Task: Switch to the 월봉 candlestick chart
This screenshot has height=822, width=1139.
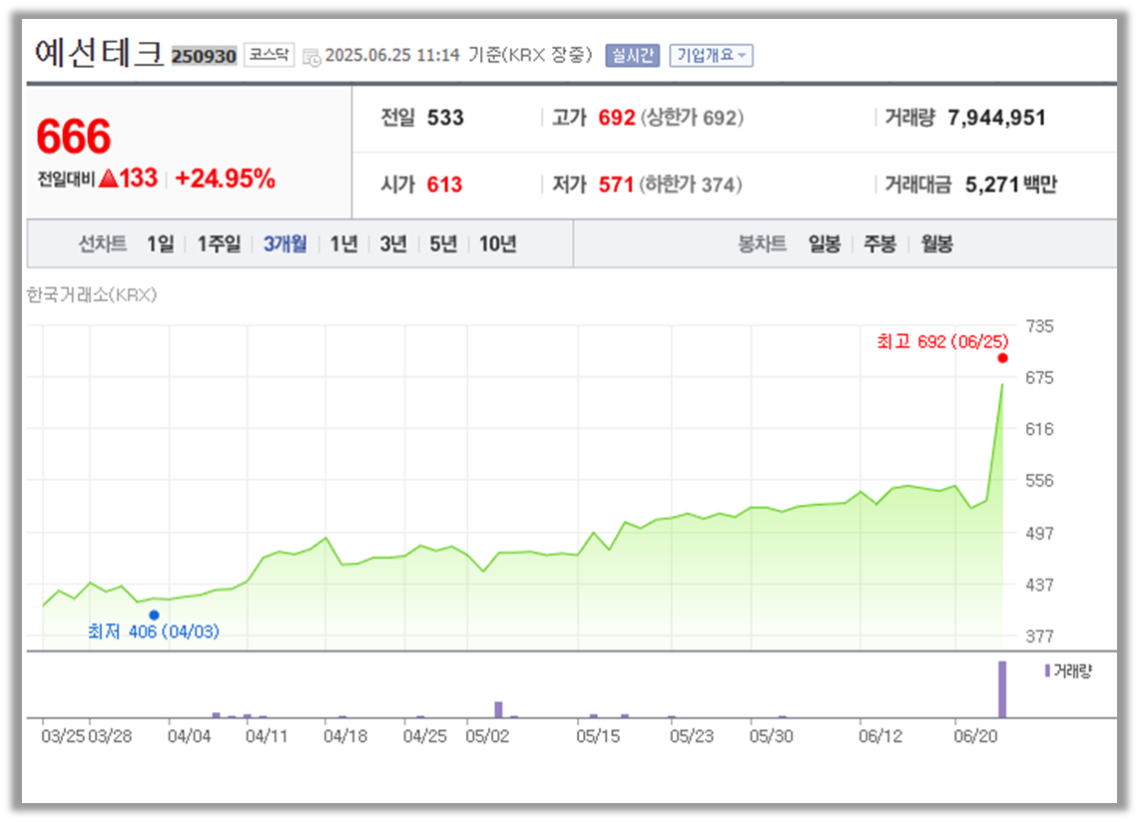Action: [x=937, y=244]
